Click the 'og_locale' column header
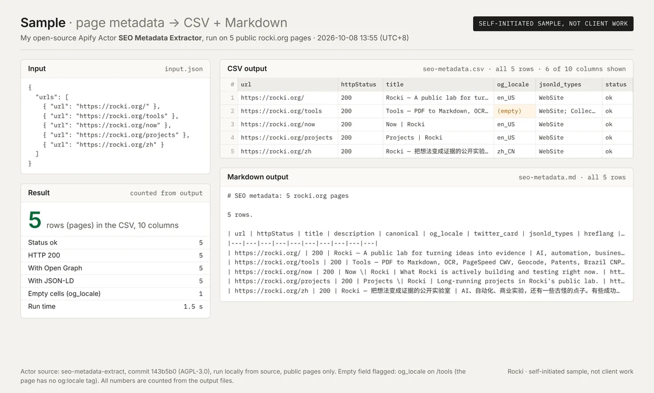 pyautogui.click(x=513, y=84)
